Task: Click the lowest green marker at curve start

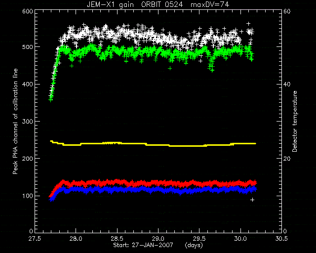Action: pos(50,100)
